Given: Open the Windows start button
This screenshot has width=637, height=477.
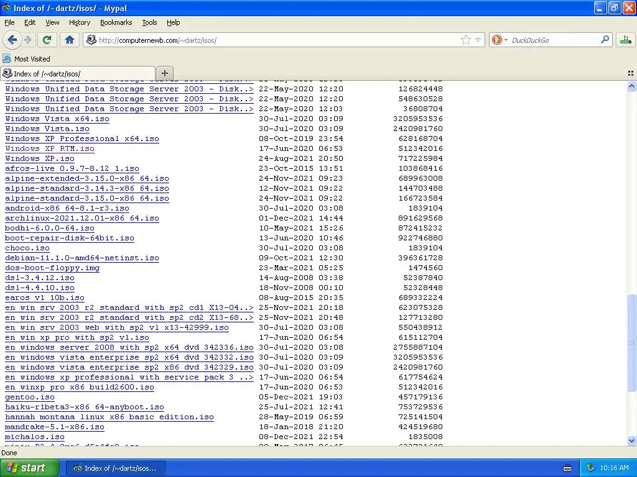Looking at the screenshot, I should coord(30,468).
